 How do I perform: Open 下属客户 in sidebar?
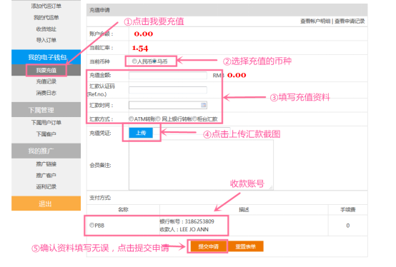46,134
